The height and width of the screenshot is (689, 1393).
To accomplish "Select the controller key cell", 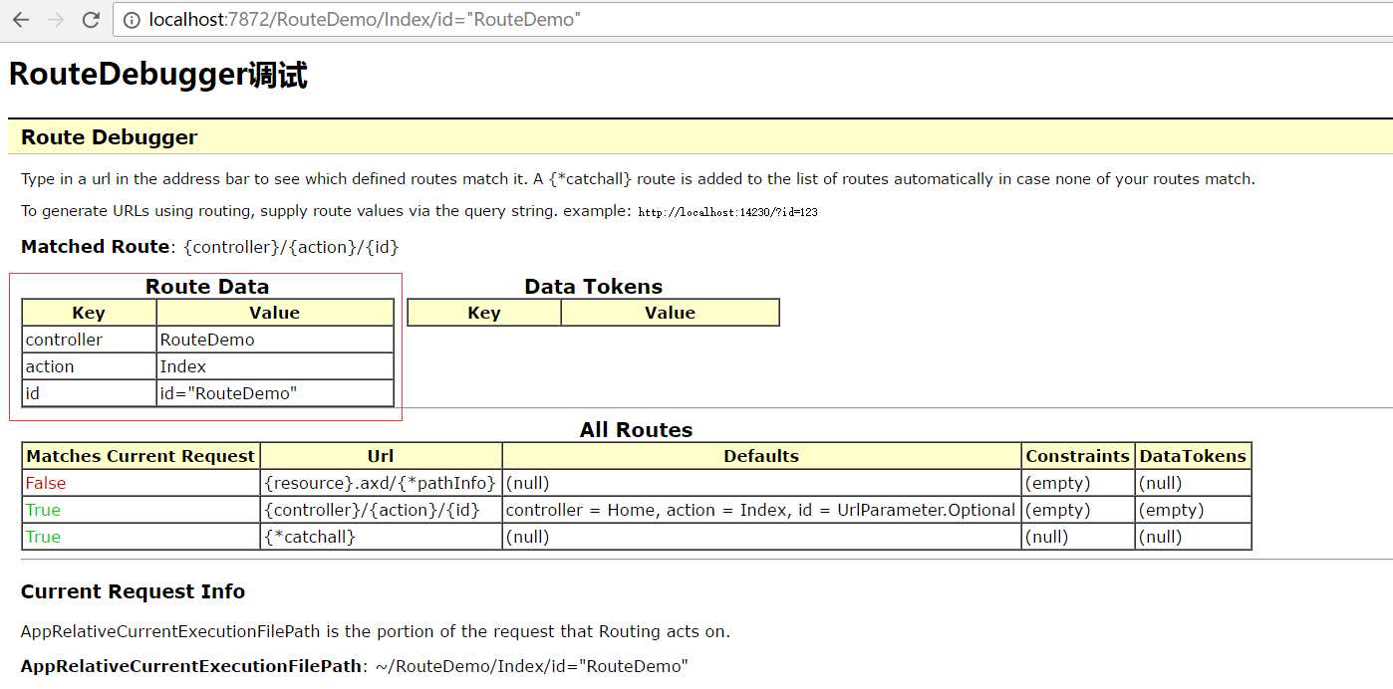I will [x=89, y=340].
